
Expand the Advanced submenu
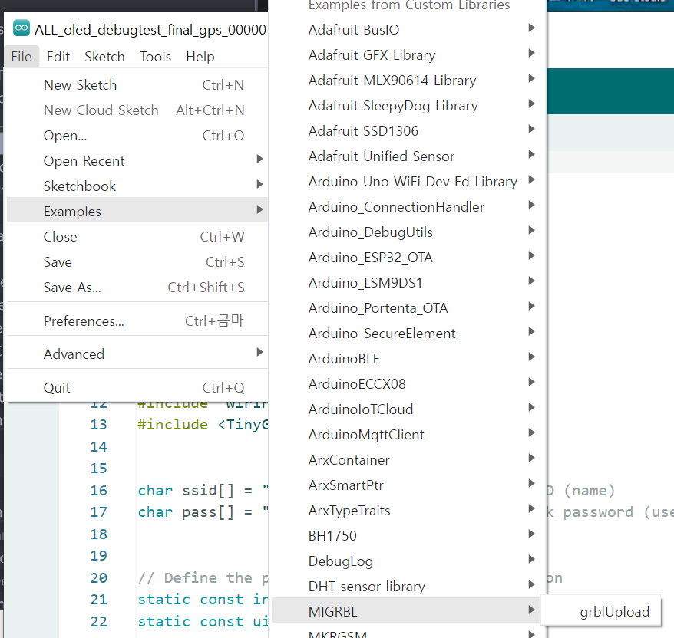click(x=137, y=354)
